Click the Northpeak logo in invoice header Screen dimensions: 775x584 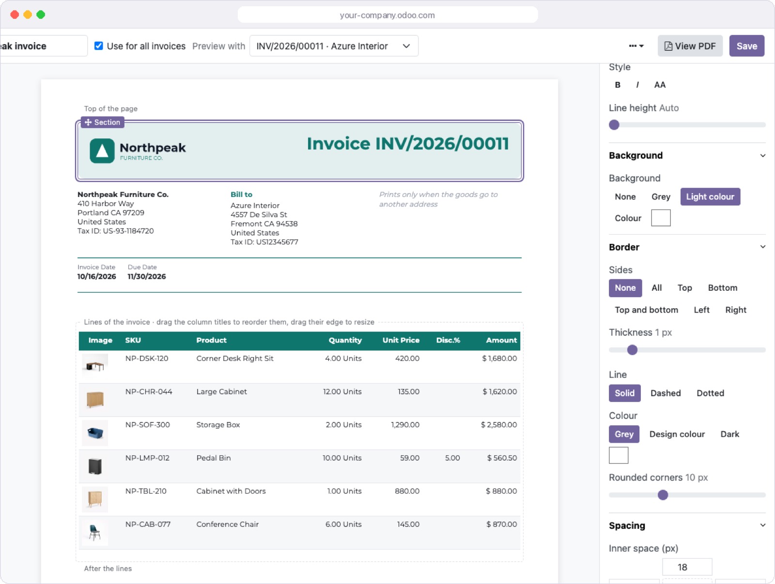pos(138,150)
